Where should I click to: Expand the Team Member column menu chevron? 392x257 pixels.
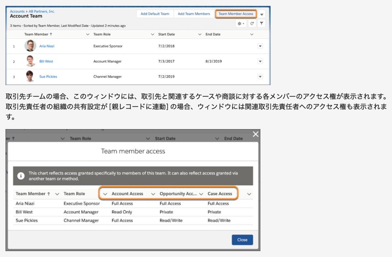(x=88, y=34)
